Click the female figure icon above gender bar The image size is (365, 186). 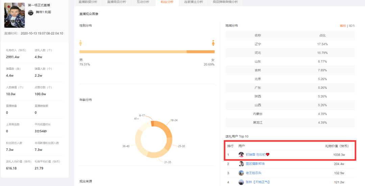[213, 43]
